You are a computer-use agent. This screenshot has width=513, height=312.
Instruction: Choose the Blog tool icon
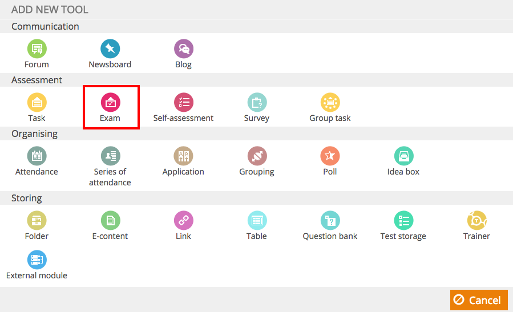point(184,48)
